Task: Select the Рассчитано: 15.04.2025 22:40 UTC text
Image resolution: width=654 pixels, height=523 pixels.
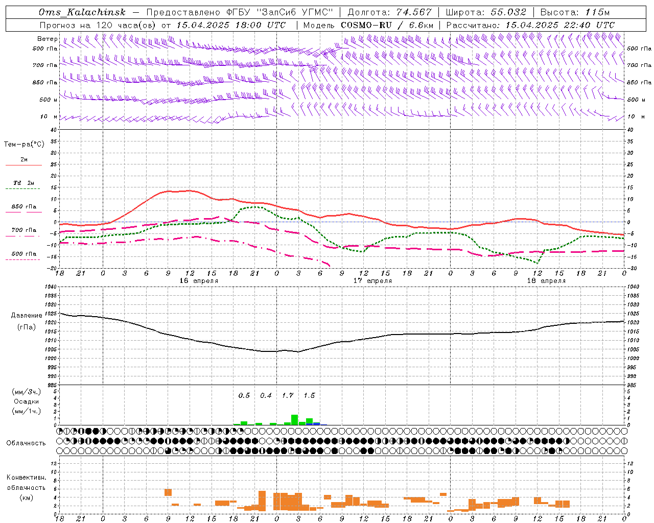Action: [x=530, y=25]
